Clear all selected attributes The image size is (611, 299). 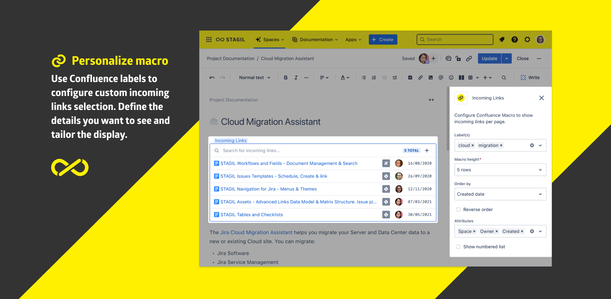(532, 232)
